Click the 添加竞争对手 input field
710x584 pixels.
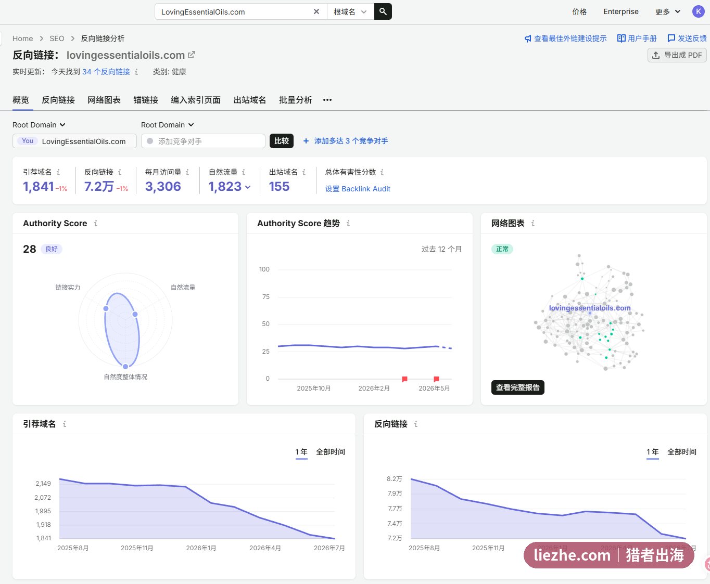(x=203, y=141)
